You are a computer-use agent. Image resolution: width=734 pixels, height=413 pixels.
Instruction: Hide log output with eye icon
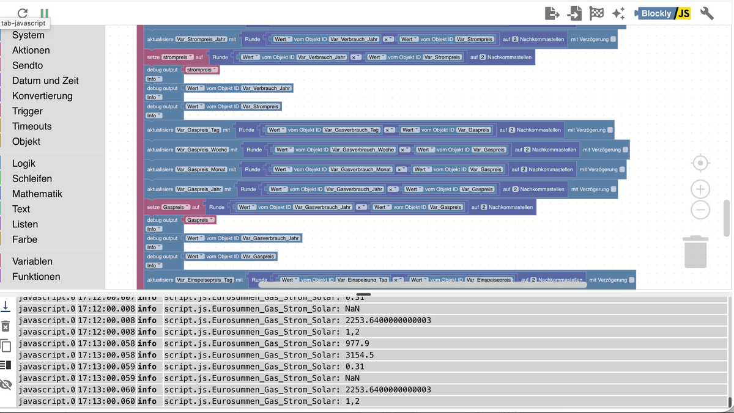coord(6,384)
